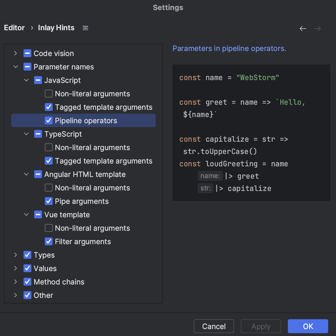Image resolution: width=336 pixels, height=336 pixels.
Task: Click the OK button
Action: (308, 326)
